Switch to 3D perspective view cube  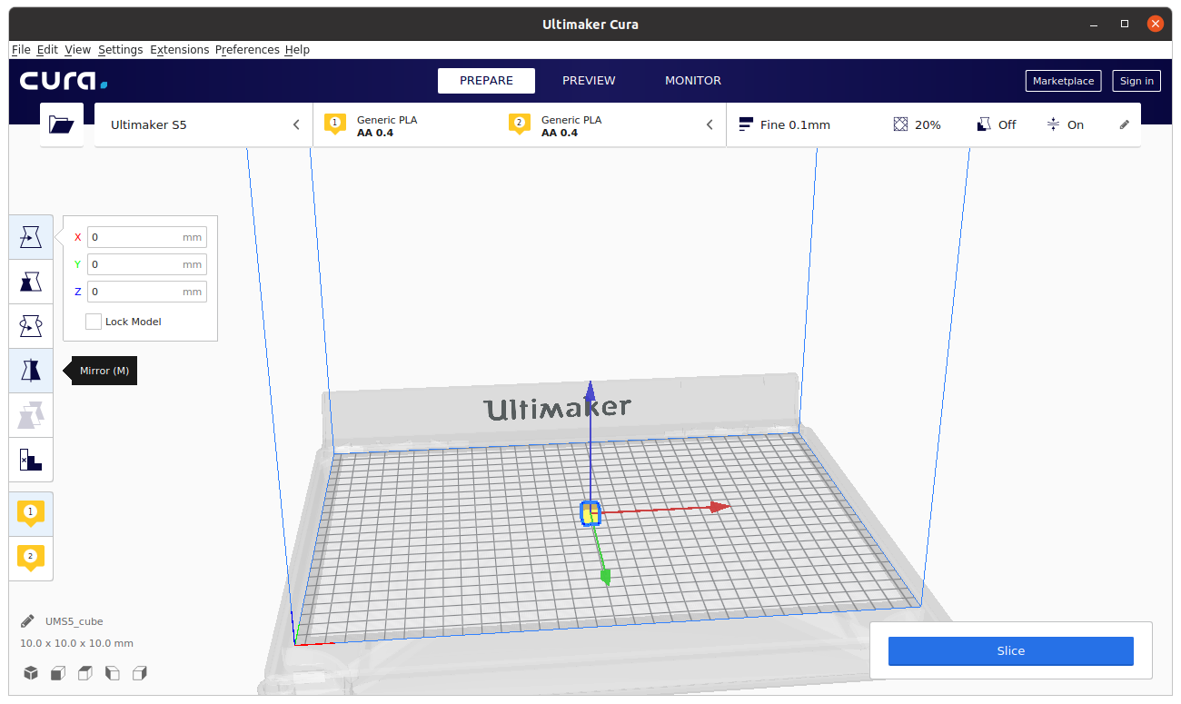31,673
